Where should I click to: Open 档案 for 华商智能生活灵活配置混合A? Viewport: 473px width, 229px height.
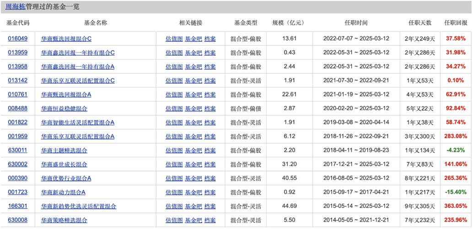[210, 122]
